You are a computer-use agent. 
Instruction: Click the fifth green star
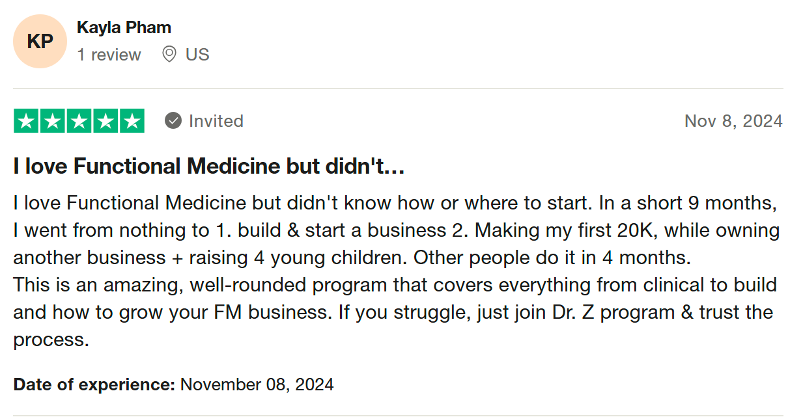(x=132, y=121)
